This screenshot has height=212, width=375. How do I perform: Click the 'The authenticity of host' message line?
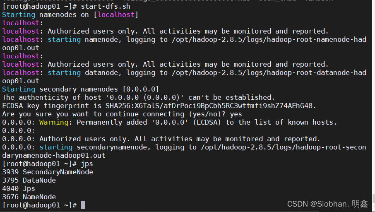point(139,97)
